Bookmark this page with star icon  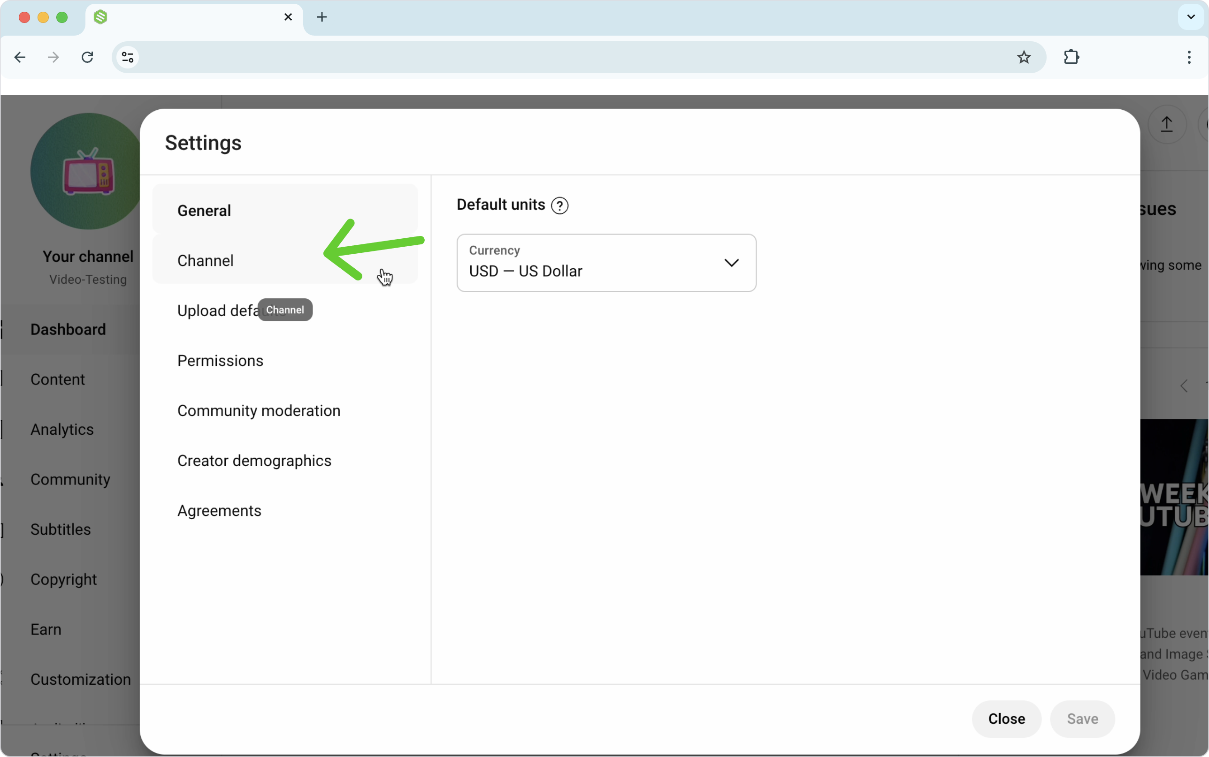point(1024,57)
